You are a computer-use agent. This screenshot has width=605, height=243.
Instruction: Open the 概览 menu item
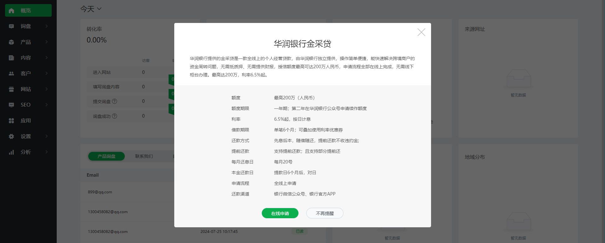pyautogui.click(x=28, y=10)
